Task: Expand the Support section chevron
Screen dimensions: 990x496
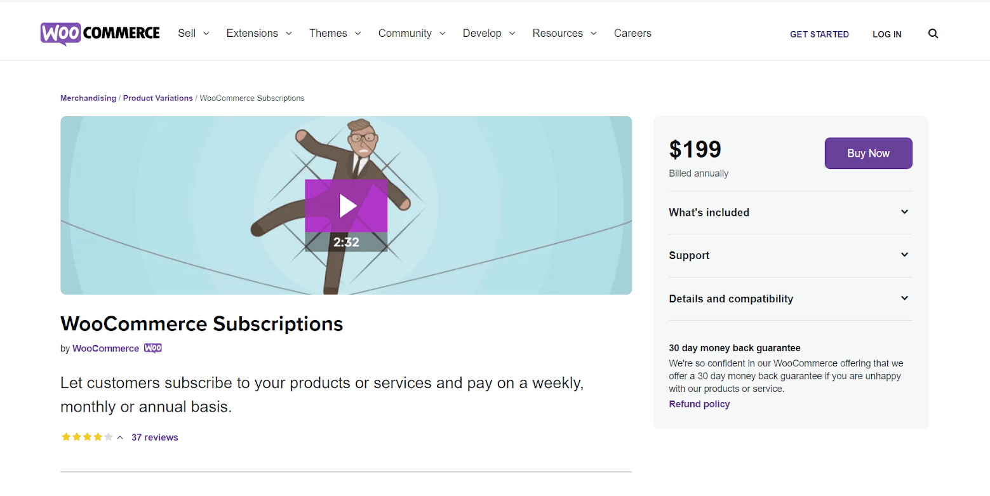Action: (x=905, y=255)
